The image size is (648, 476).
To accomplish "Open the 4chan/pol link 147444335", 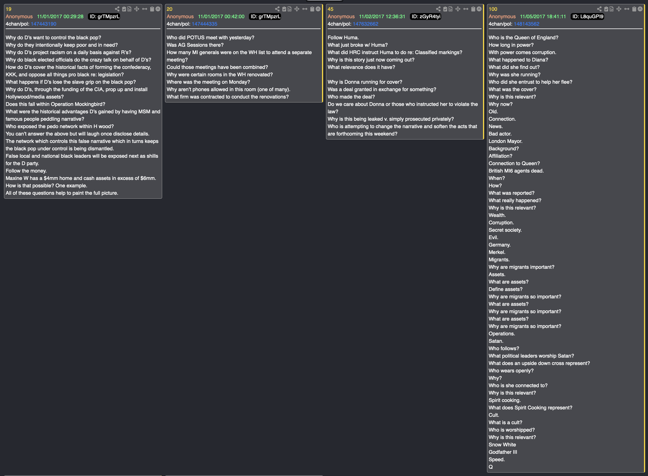I will coord(205,24).
